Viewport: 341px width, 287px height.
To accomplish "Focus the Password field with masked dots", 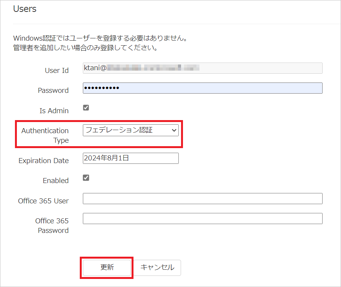I will pyautogui.click(x=202, y=88).
